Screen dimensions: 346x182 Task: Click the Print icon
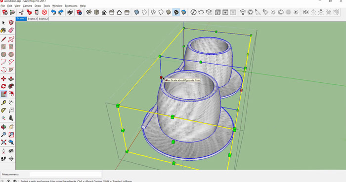[x=70, y=12]
